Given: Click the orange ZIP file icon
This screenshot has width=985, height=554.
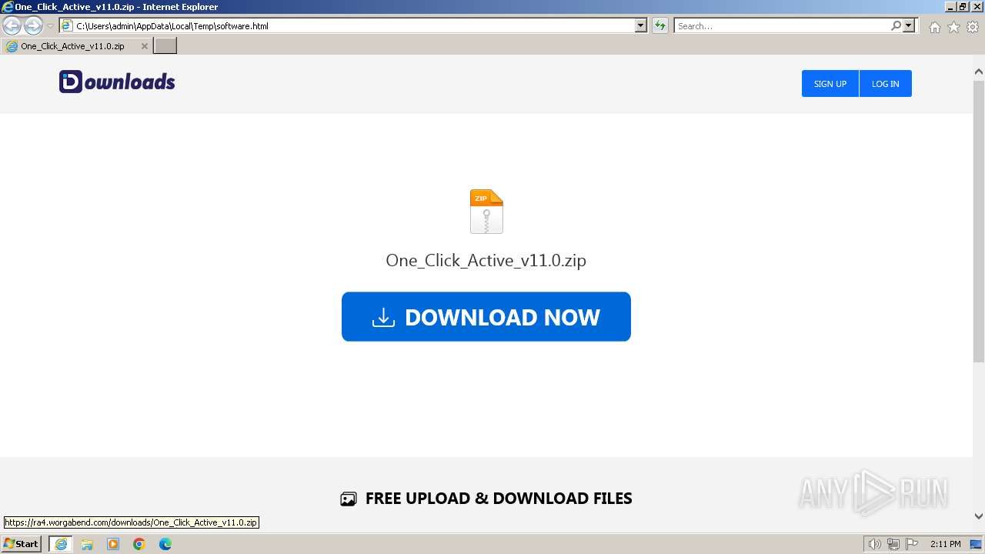Looking at the screenshot, I should tap(486, 212).
